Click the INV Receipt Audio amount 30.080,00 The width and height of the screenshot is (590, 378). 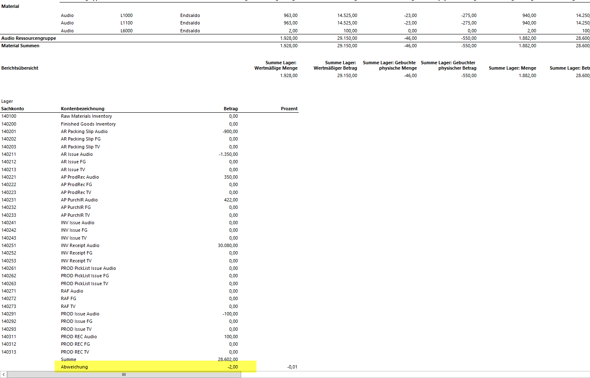click(228, 245)
